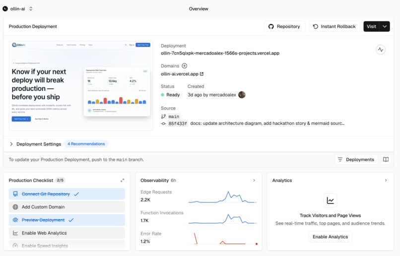
Task: Click the Production Checklist 2/5 badge
Action: (x=60, y=180)
